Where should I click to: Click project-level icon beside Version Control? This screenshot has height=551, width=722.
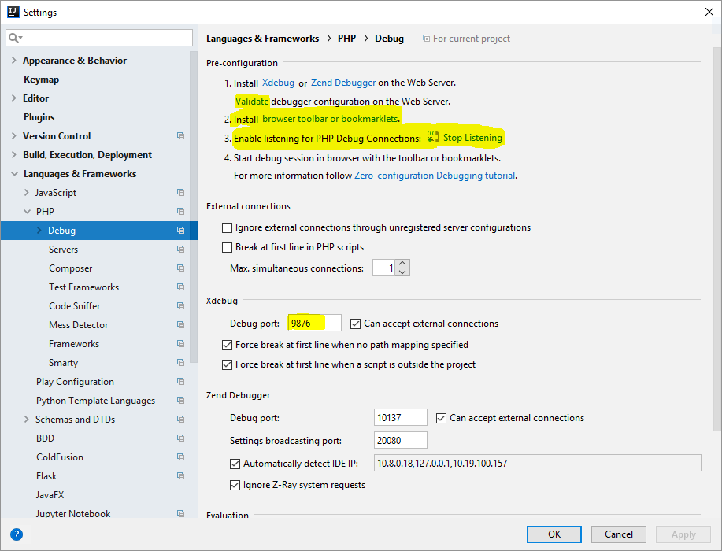180,136
